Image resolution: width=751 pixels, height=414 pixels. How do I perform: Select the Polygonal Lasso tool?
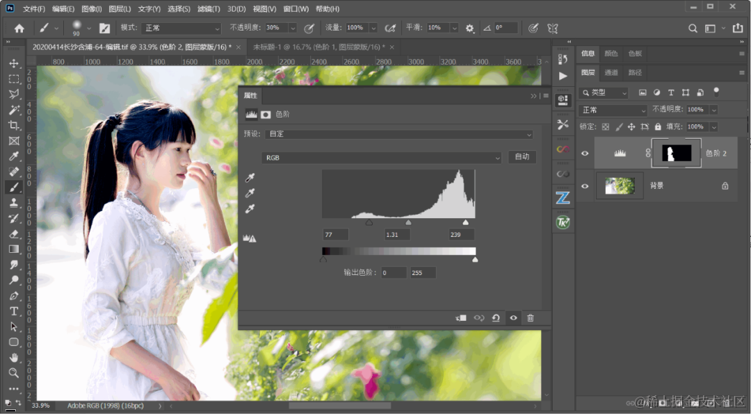14,94
